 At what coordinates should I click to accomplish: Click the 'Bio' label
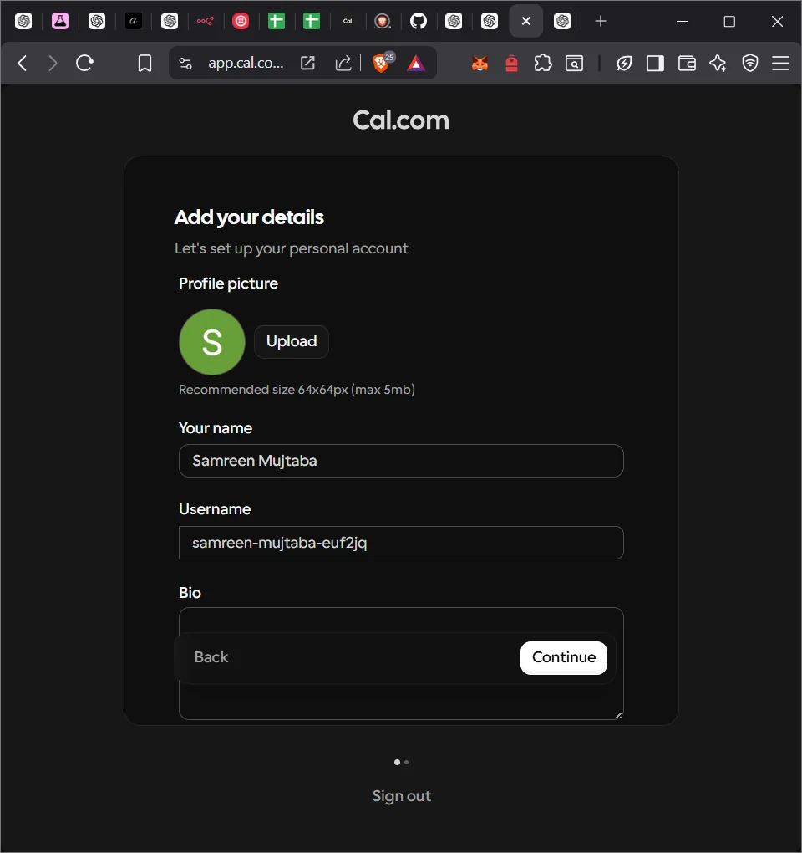coord(190,592)
